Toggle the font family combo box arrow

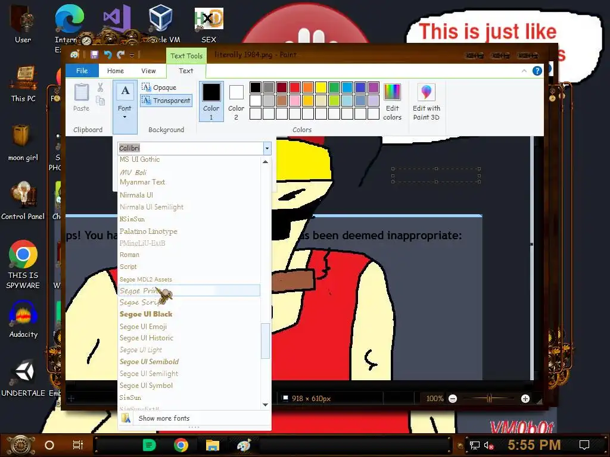267,148
